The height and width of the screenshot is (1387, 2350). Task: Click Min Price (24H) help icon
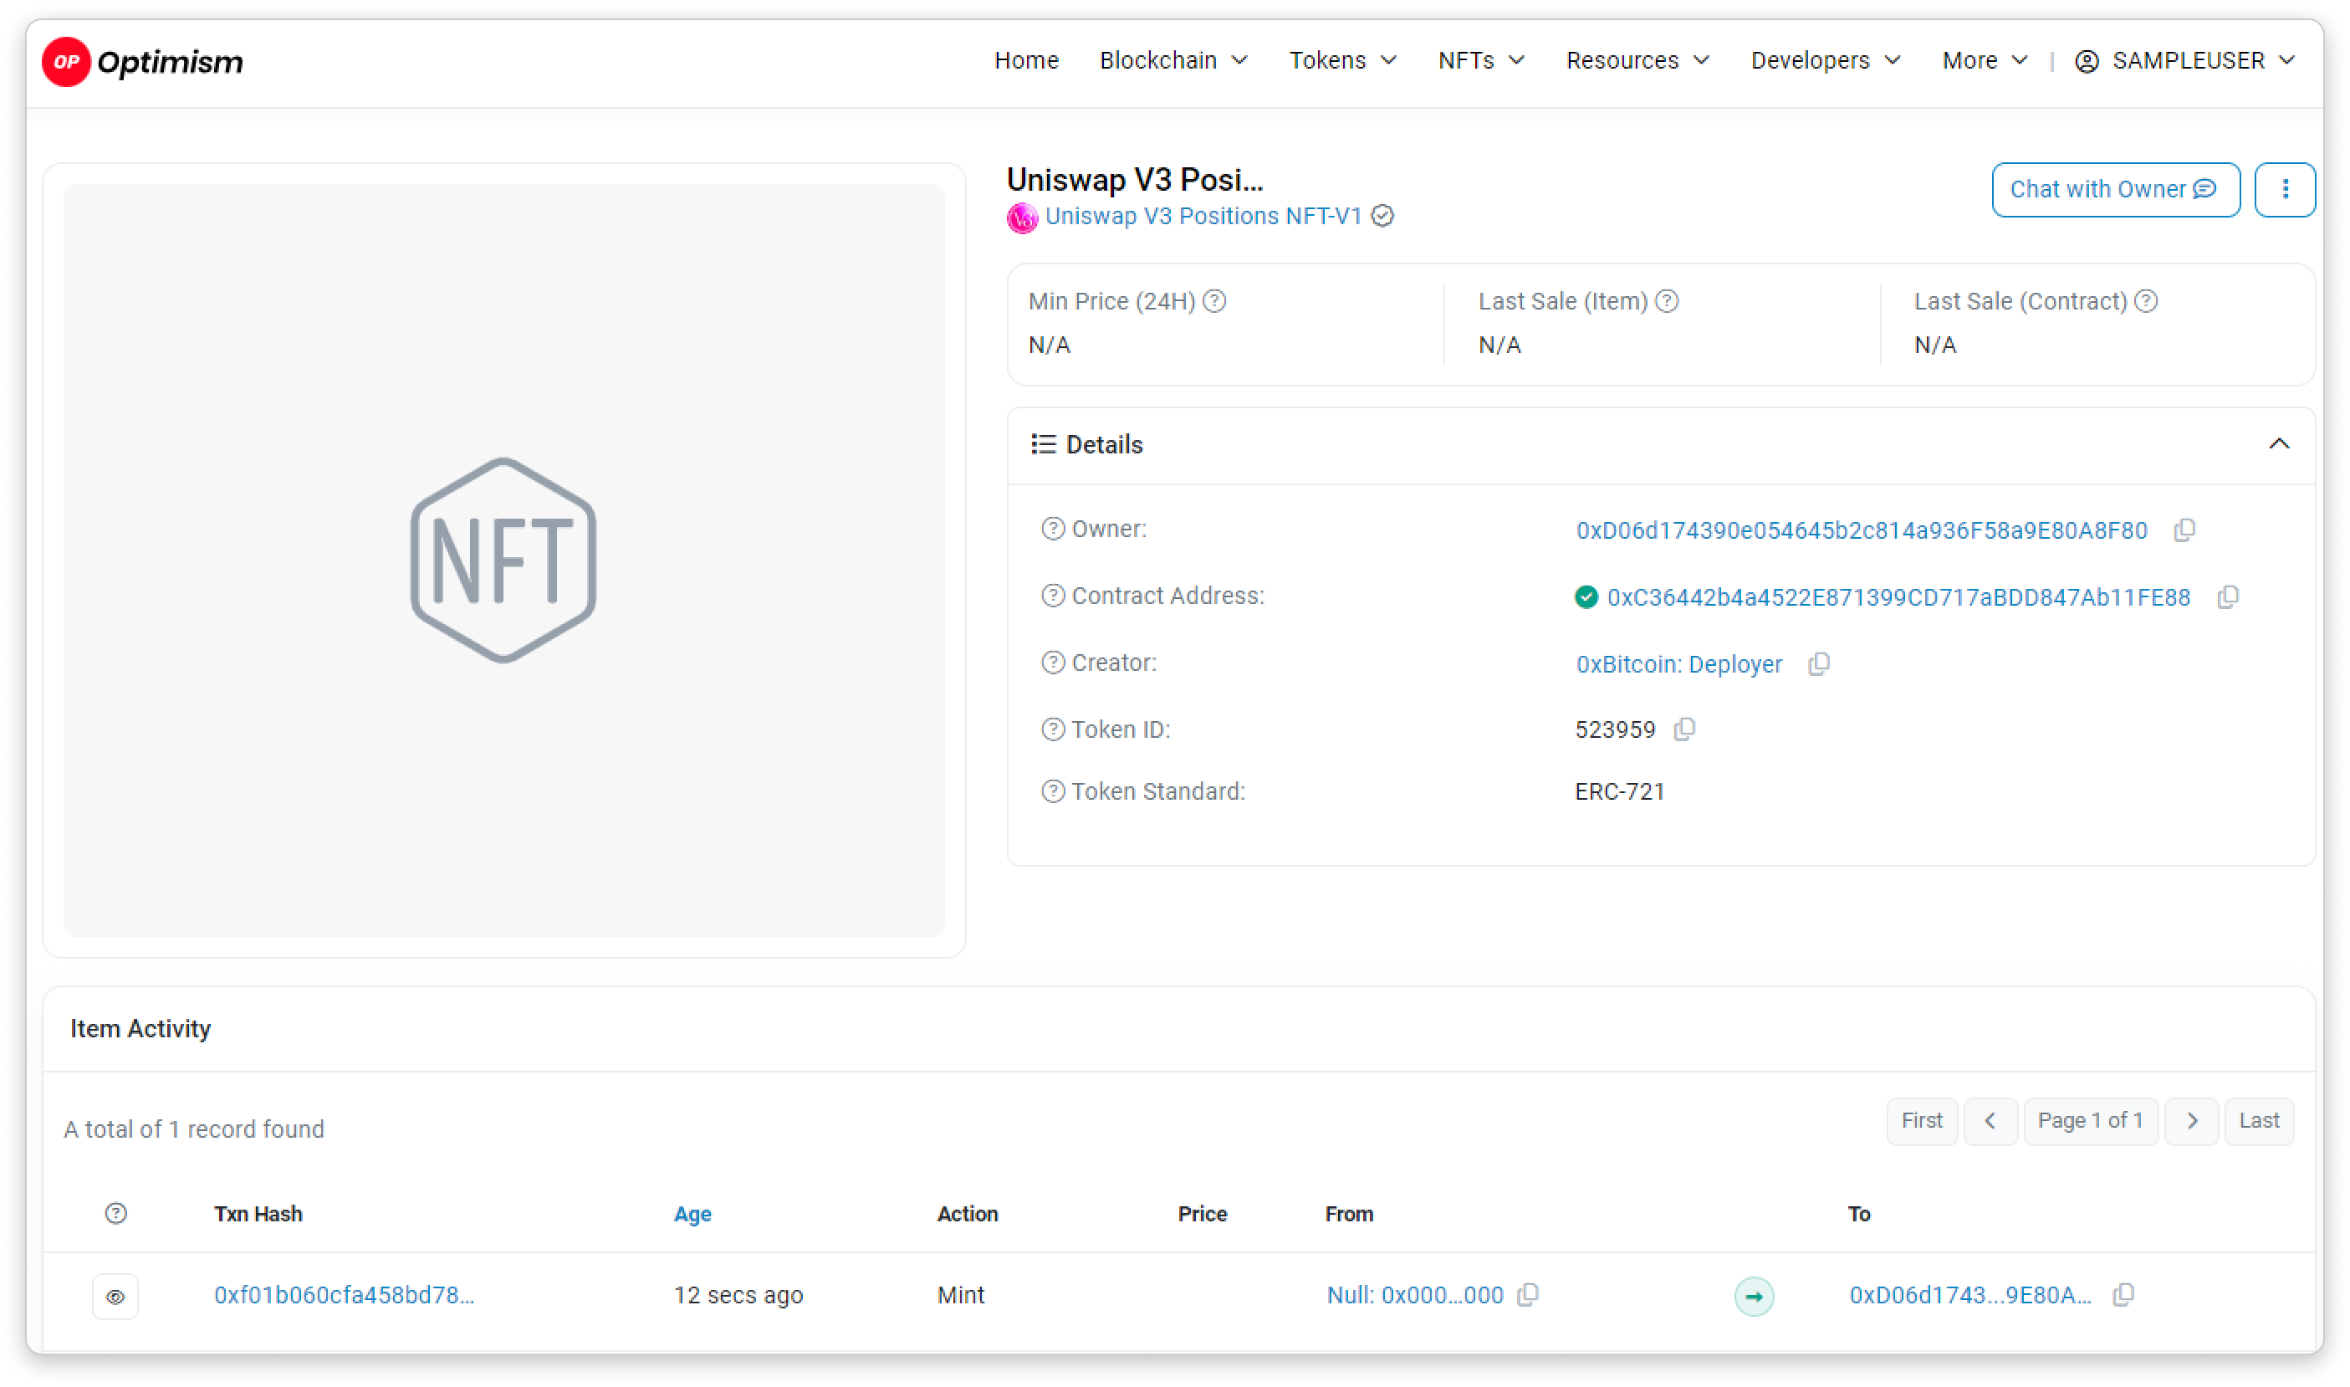1213,301
